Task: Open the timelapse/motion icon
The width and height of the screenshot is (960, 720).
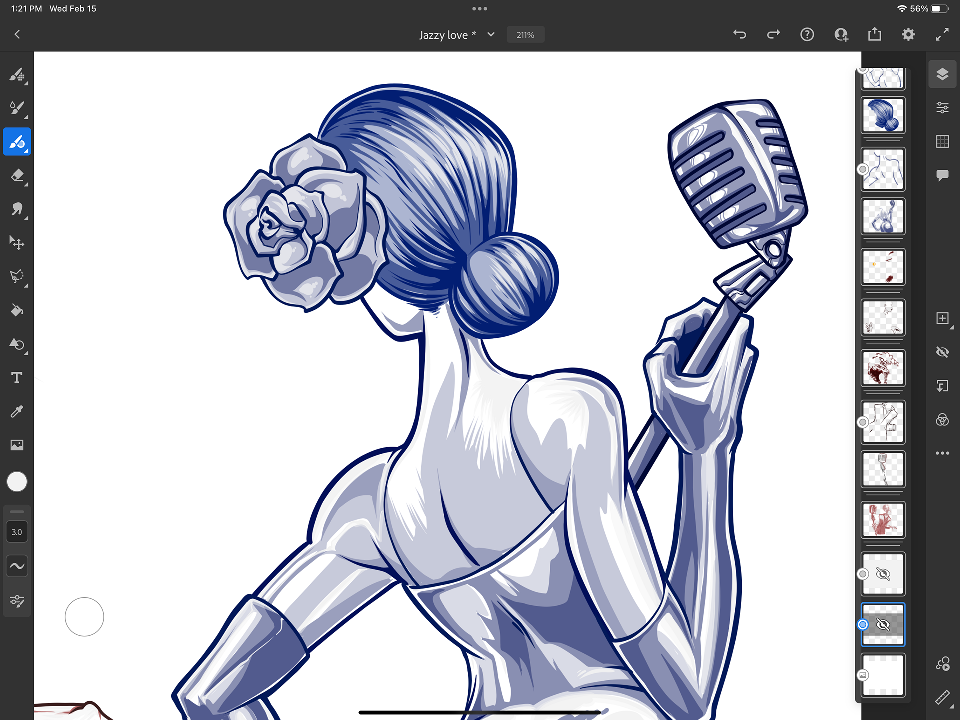Action: [x=942, y=664]
